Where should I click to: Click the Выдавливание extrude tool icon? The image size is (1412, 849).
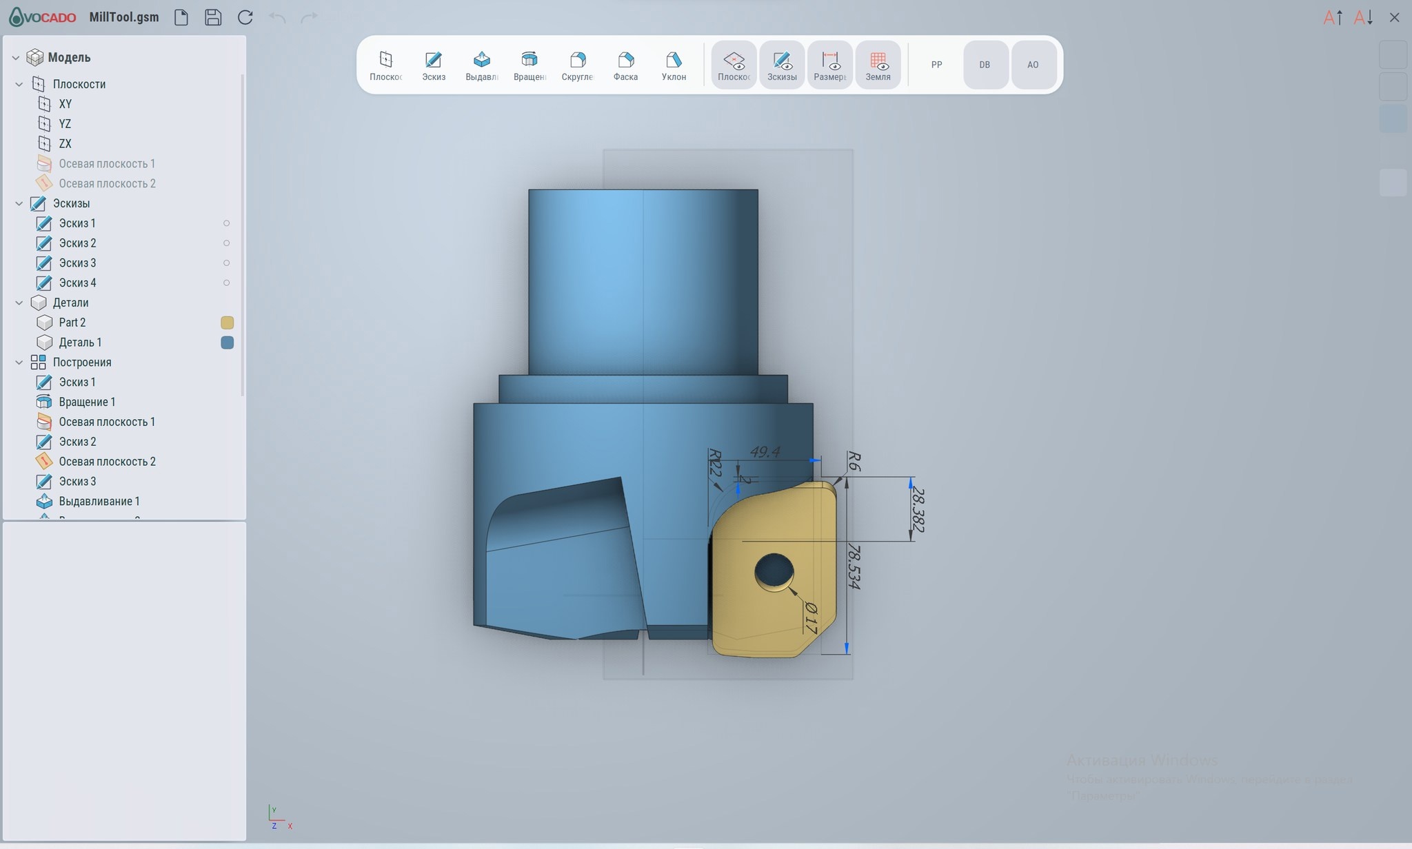point(481,65)
